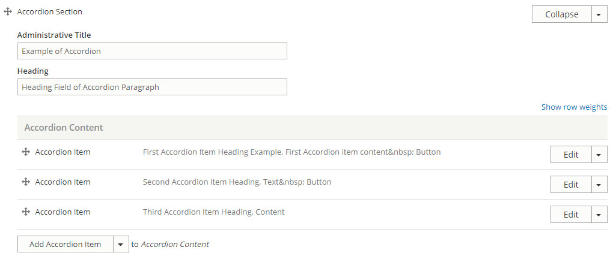Click the Show row weights link

coord(575,107)
